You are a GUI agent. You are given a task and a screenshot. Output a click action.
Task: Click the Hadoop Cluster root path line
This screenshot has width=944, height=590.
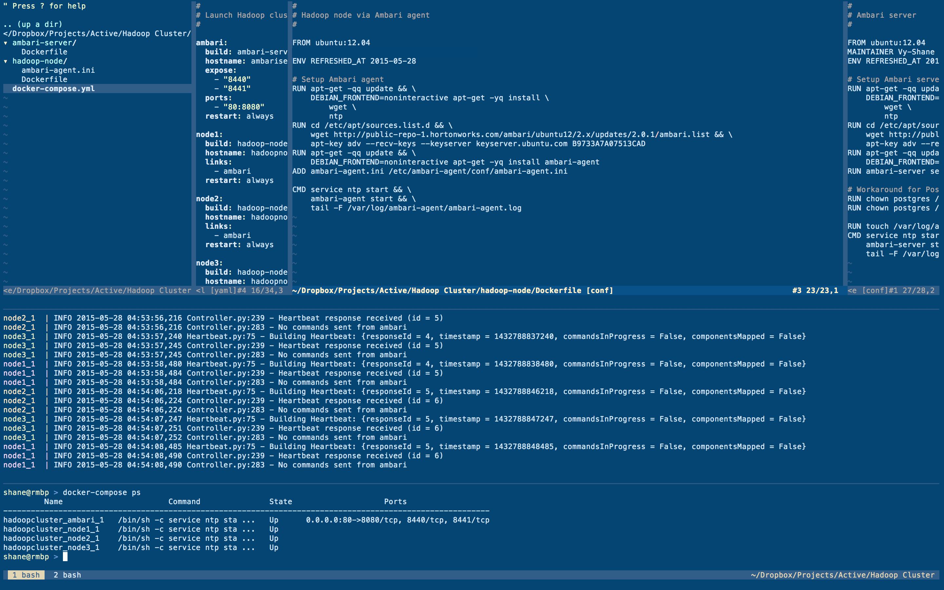tap(97, 33)
